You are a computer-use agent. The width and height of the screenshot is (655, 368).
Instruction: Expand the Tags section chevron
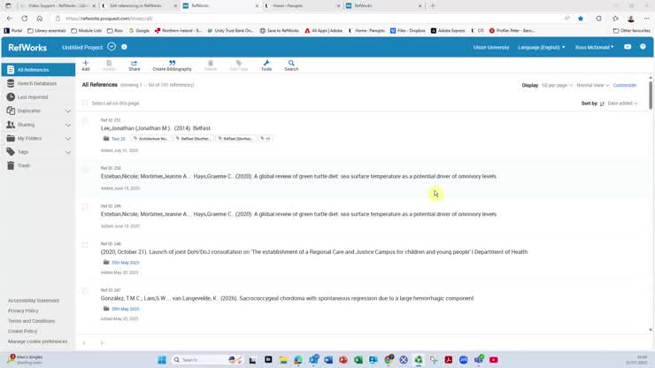click(68, 152)
